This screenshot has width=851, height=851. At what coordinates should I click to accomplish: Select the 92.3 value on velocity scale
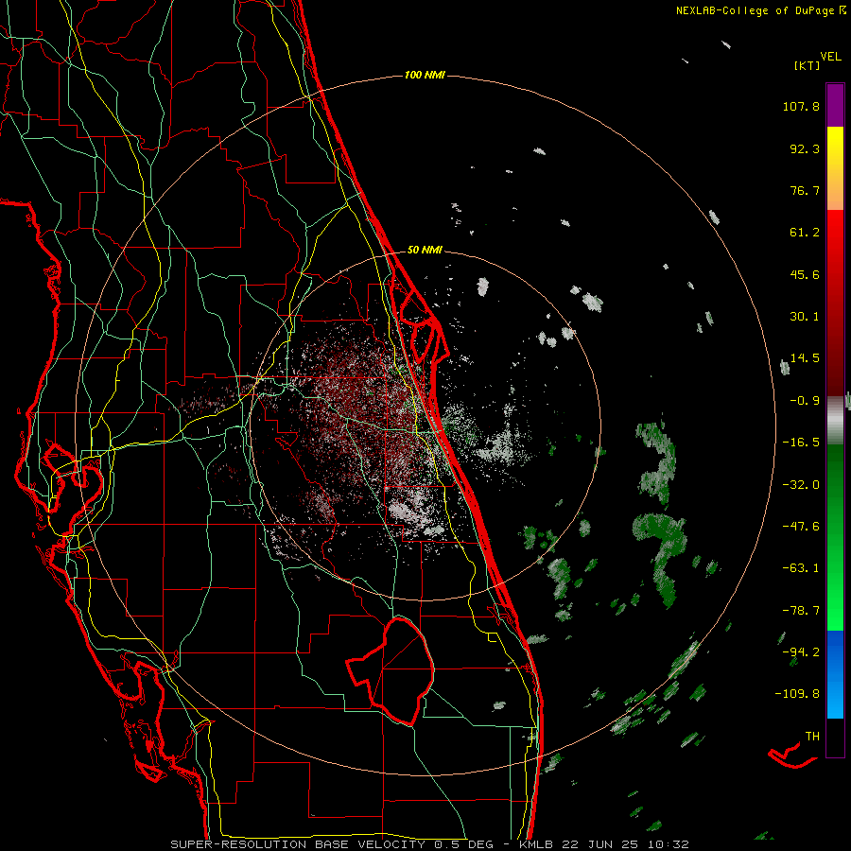(805, 148)
